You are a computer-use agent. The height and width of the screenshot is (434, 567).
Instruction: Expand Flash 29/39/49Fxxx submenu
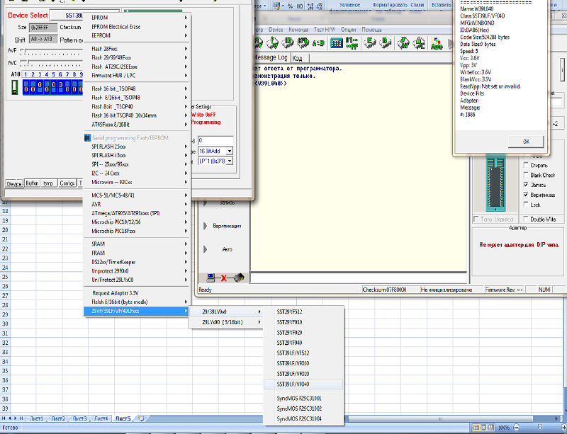tap(137, 57)
